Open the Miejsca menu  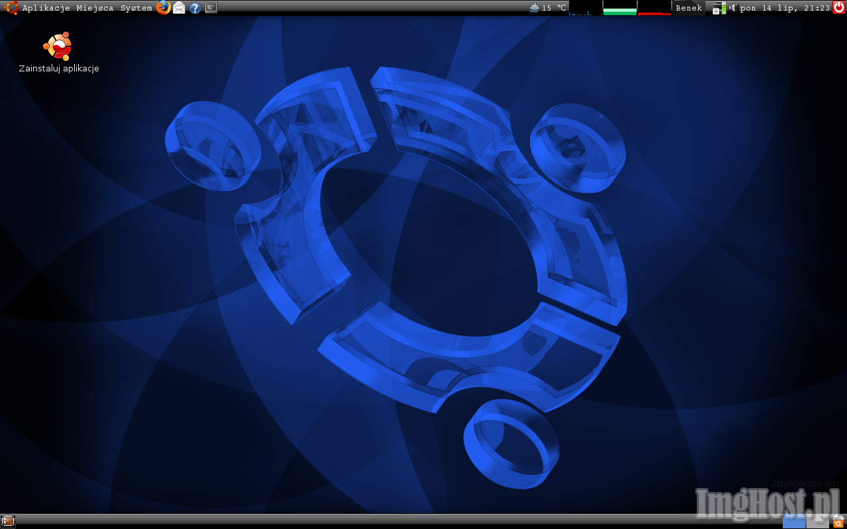pos(95,8)
